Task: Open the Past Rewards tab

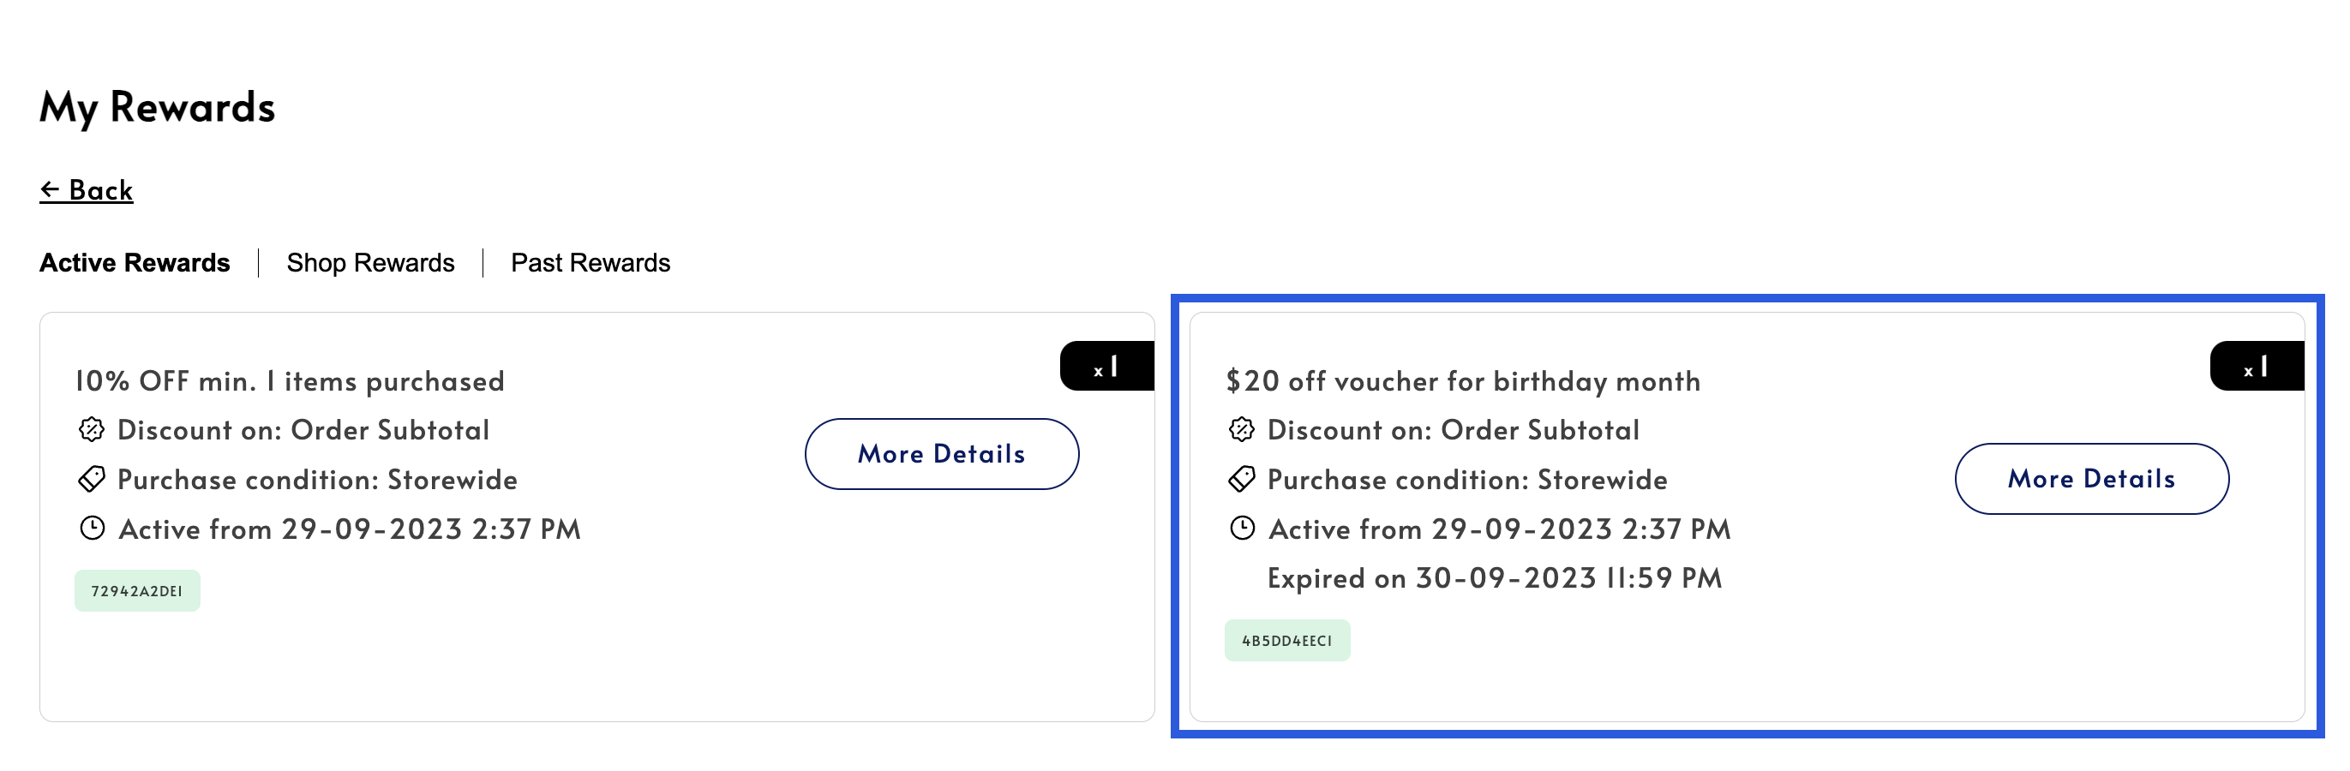Action: pyautogui.click(x=590, y=262)
